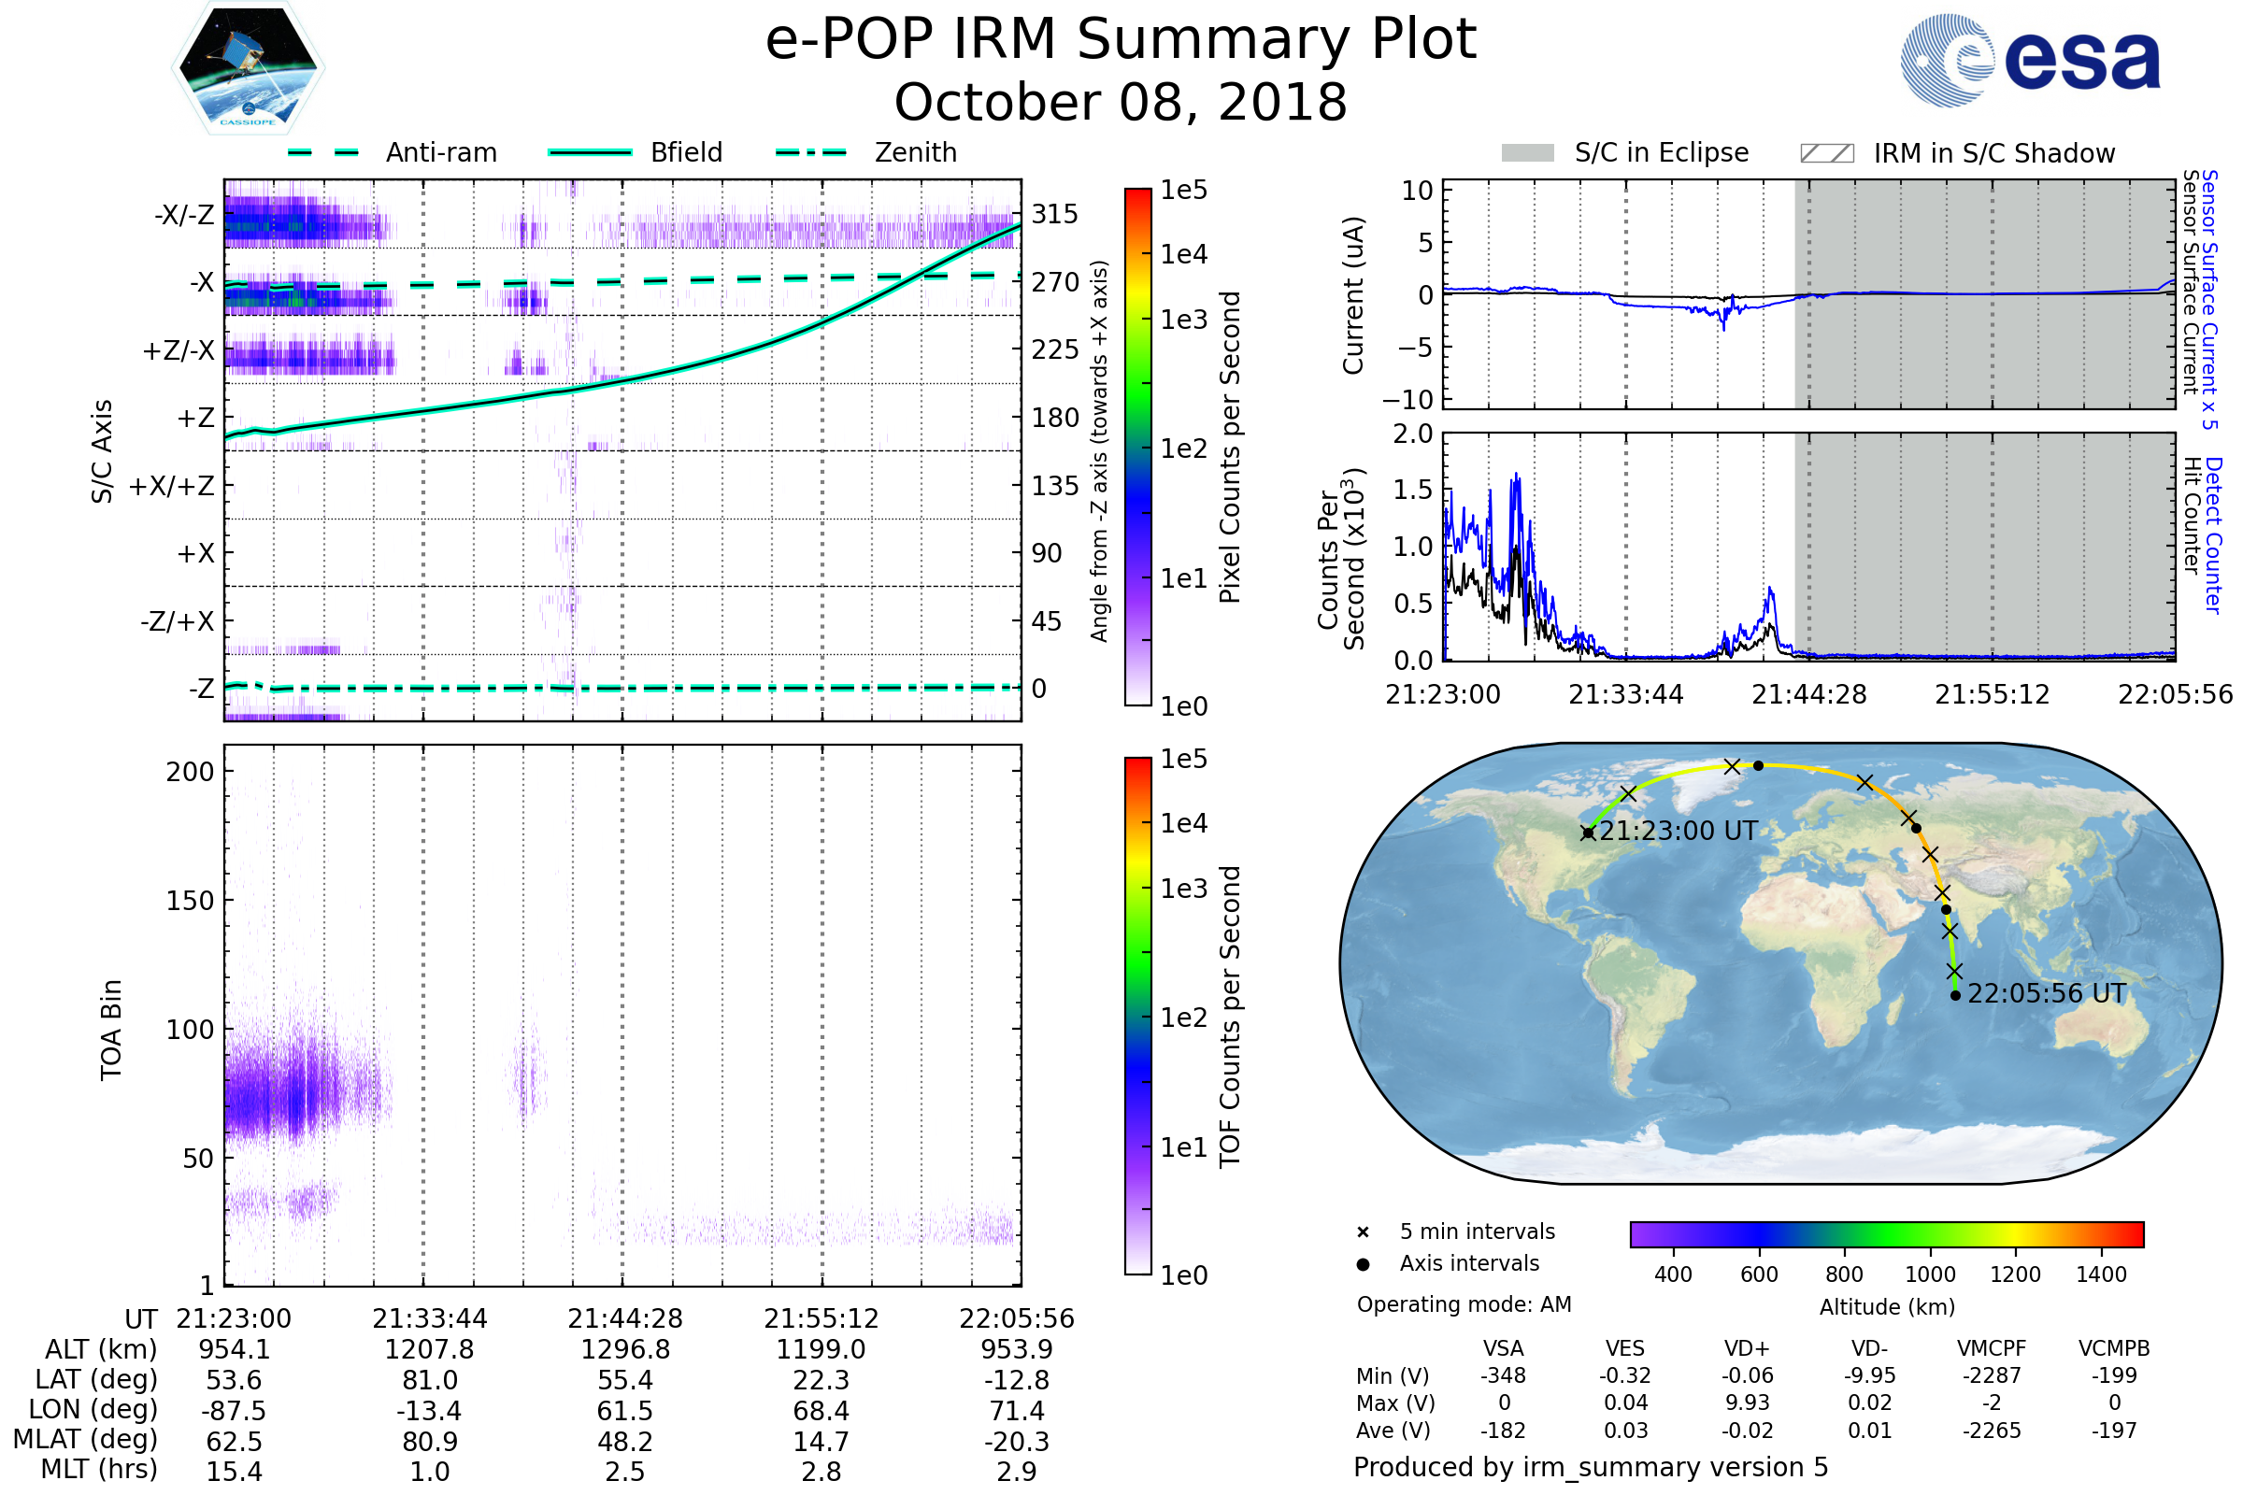2243x1495 pixels.
Task: Click the 21:23:00 UT map track start label
Action: pyautogui.click(x=1678, y=832)
